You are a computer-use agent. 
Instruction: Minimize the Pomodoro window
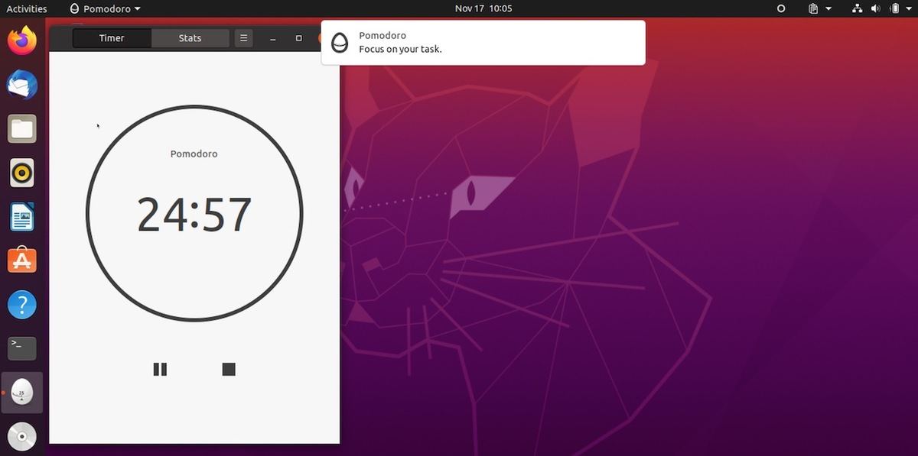[x=272, y=38]
